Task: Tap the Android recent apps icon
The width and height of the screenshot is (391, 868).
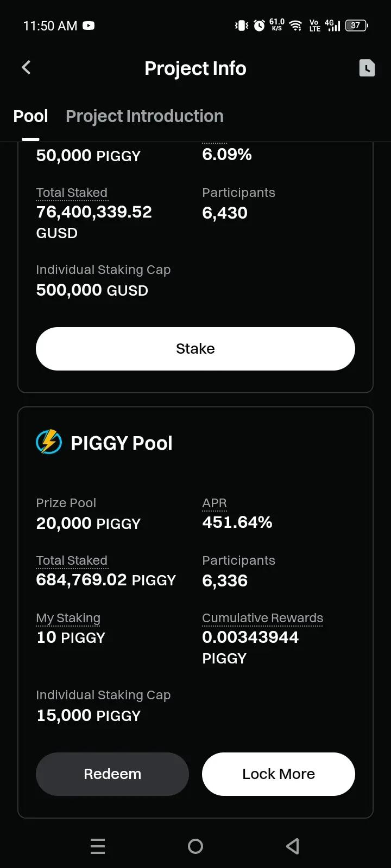Action: click(98, 846)
